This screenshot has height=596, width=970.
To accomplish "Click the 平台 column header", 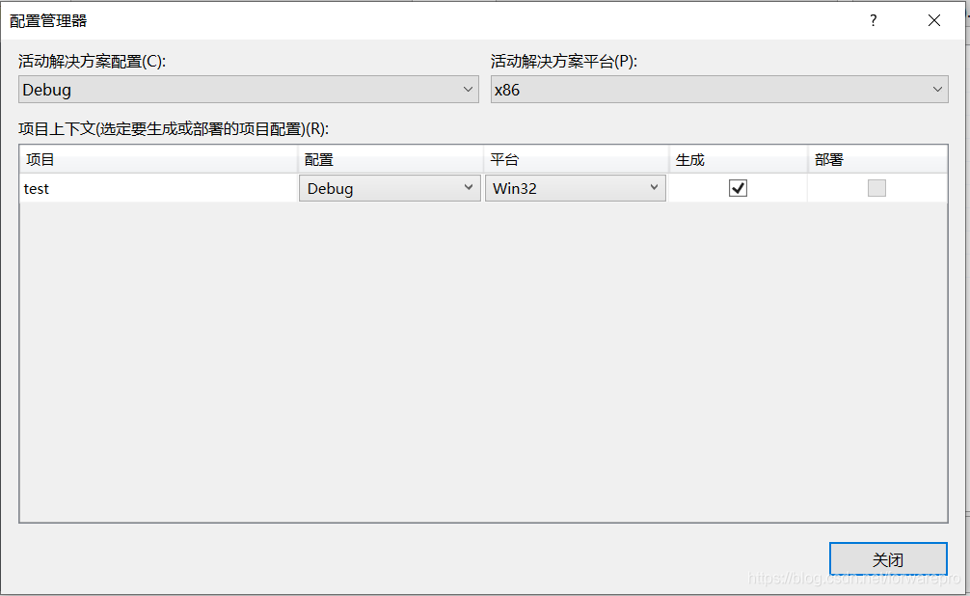I will [504, 159].
